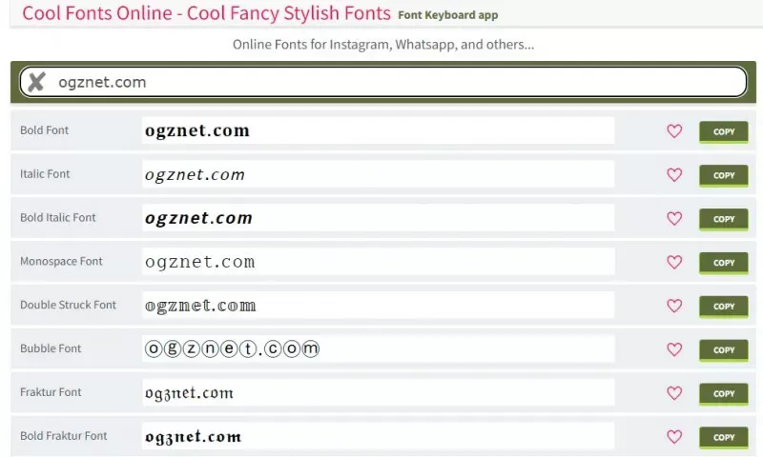
Task: Copy the Bubble Font result
Action: [724, 350]
